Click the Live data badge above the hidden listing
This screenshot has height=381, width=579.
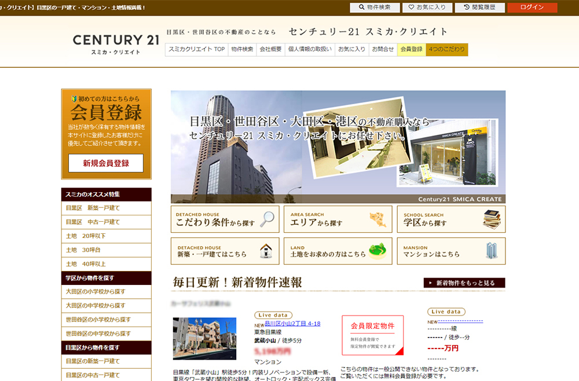point(446,312)
